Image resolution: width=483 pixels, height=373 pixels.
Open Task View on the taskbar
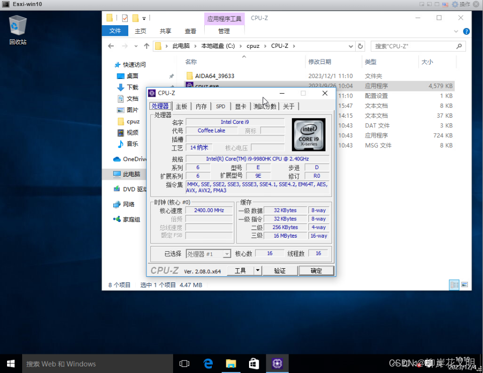coord(184,364)
